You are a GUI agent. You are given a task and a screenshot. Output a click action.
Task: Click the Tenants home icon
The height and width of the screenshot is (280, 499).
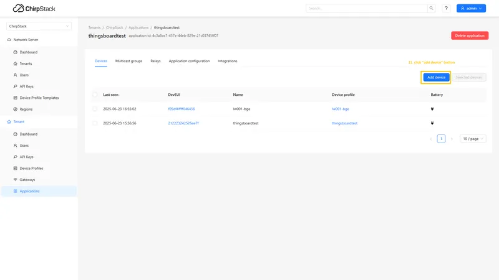(15, 63)
